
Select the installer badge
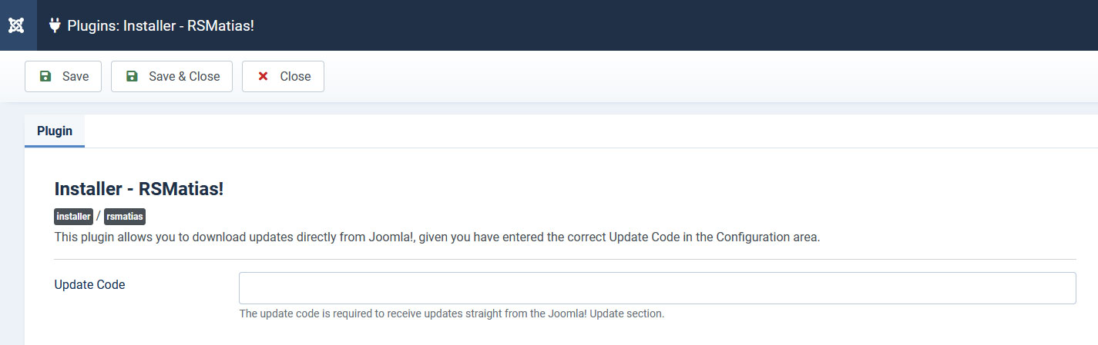[x=74, y=217]
